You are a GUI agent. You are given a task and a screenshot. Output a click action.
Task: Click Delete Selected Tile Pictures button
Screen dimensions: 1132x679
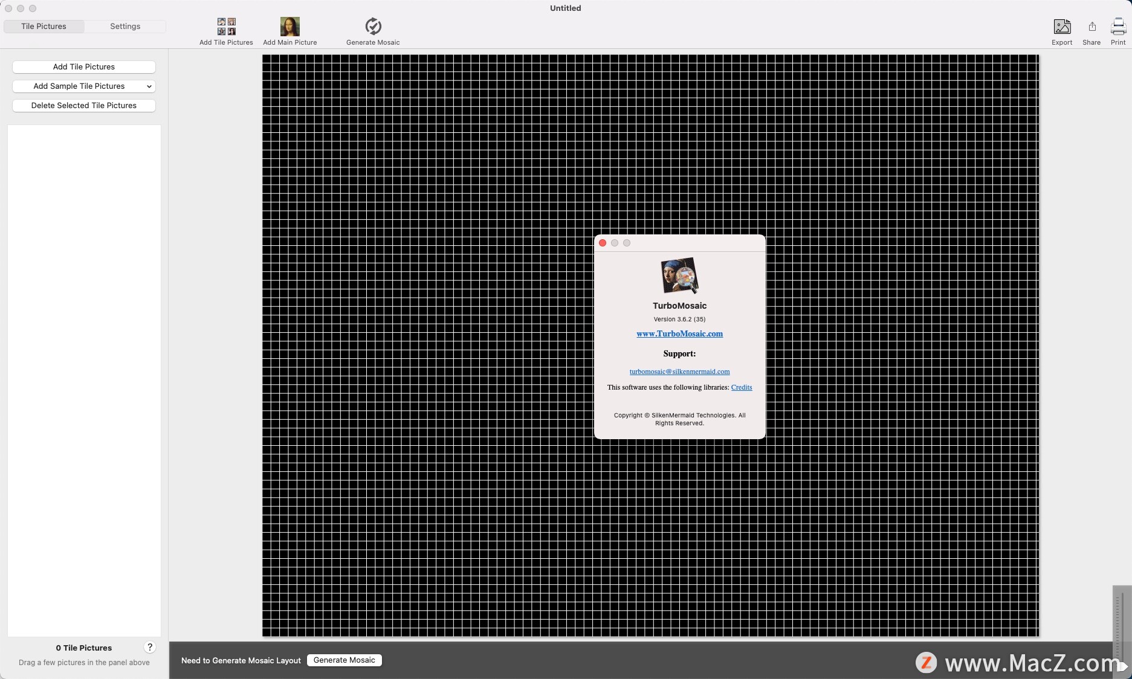click(84, 106)
